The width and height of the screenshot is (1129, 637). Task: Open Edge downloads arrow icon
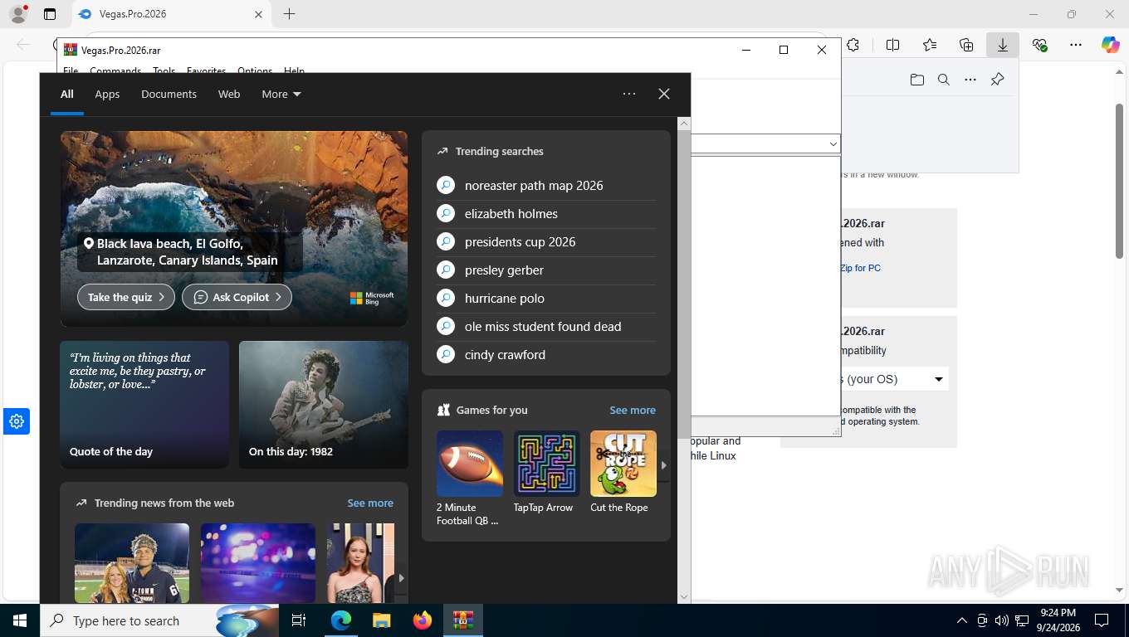[x=1003, y=45]
